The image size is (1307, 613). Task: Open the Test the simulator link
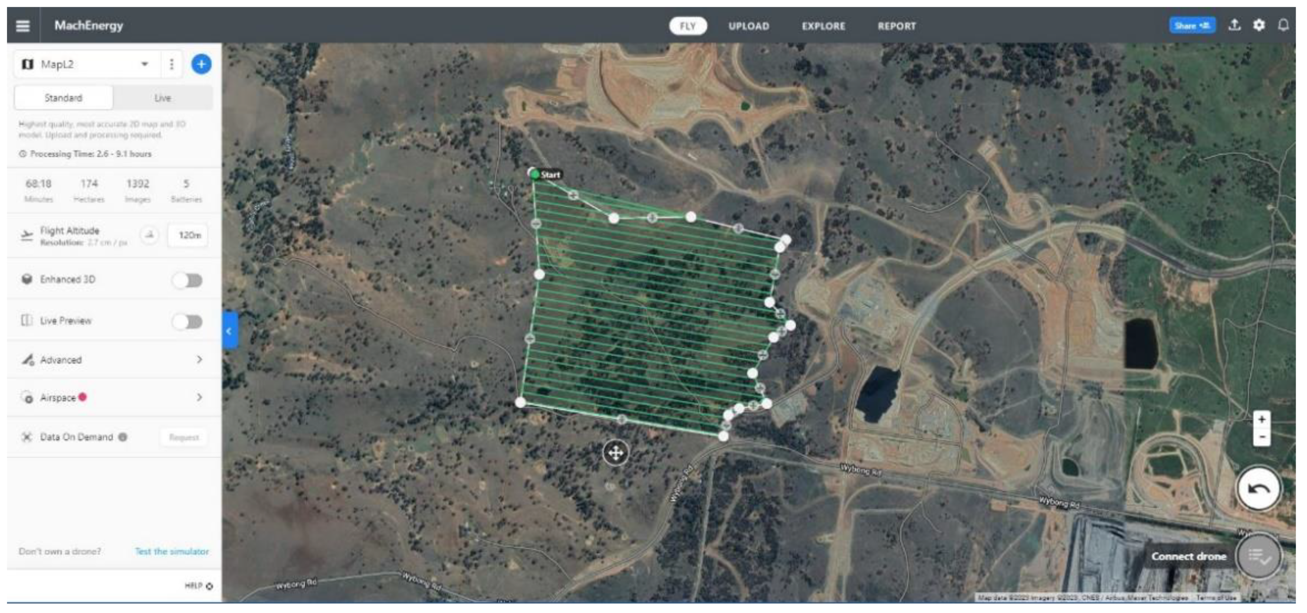171,551
